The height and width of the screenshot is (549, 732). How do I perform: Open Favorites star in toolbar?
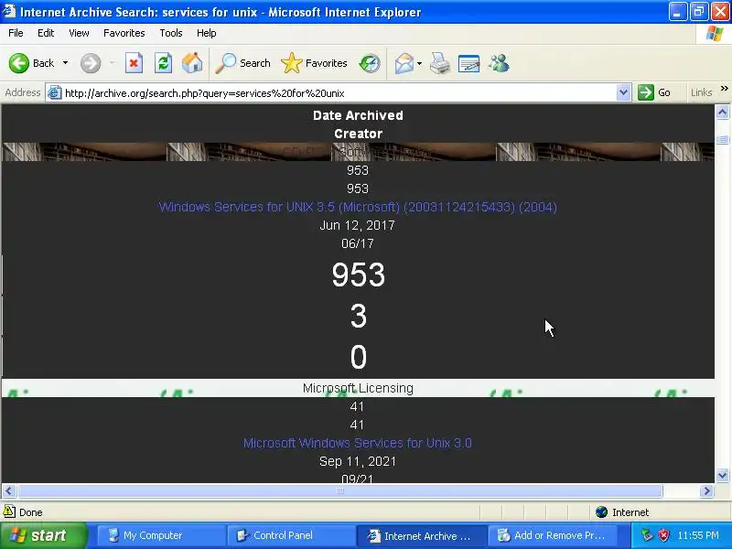[314, 63]
